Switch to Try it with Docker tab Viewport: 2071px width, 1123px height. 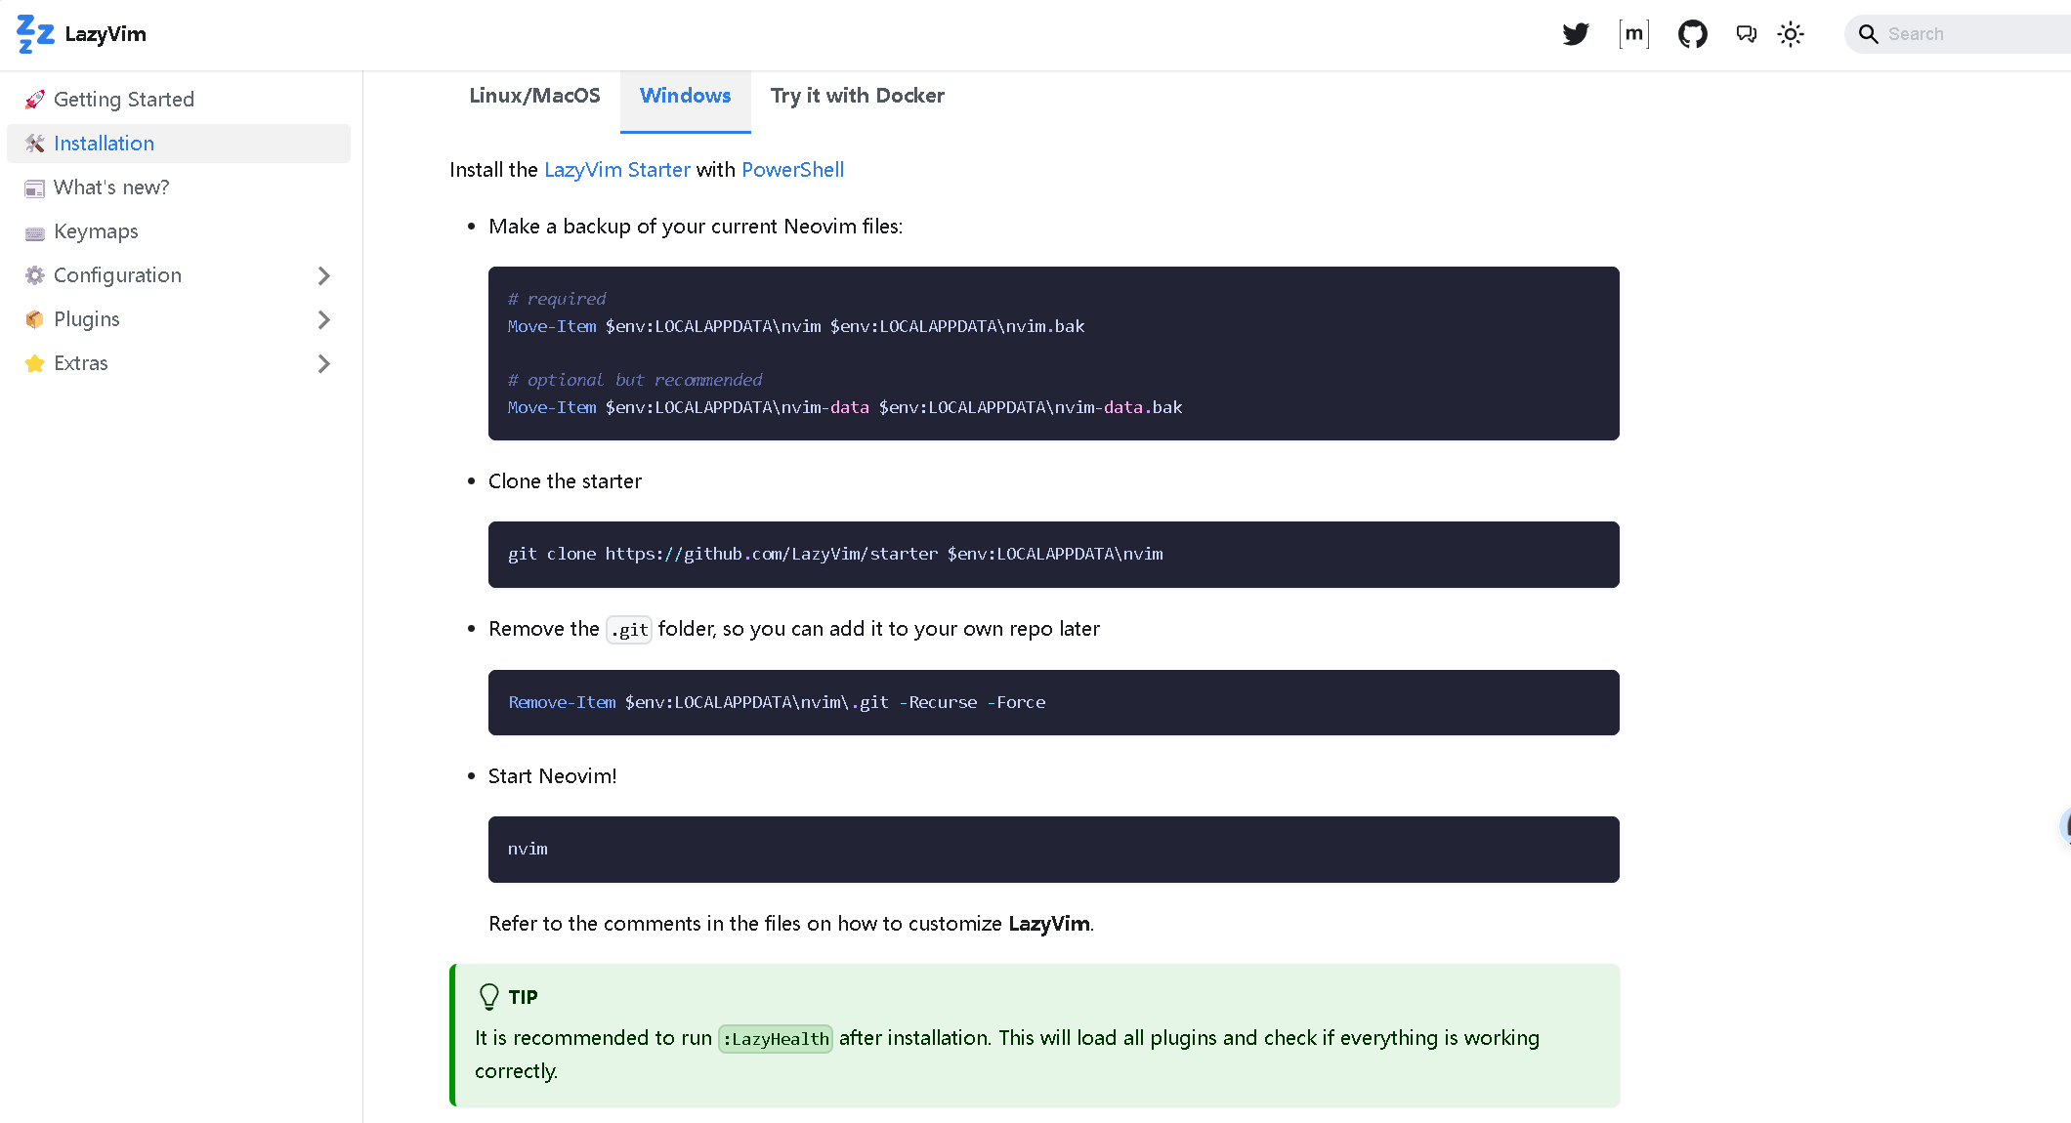pos(857,96)
